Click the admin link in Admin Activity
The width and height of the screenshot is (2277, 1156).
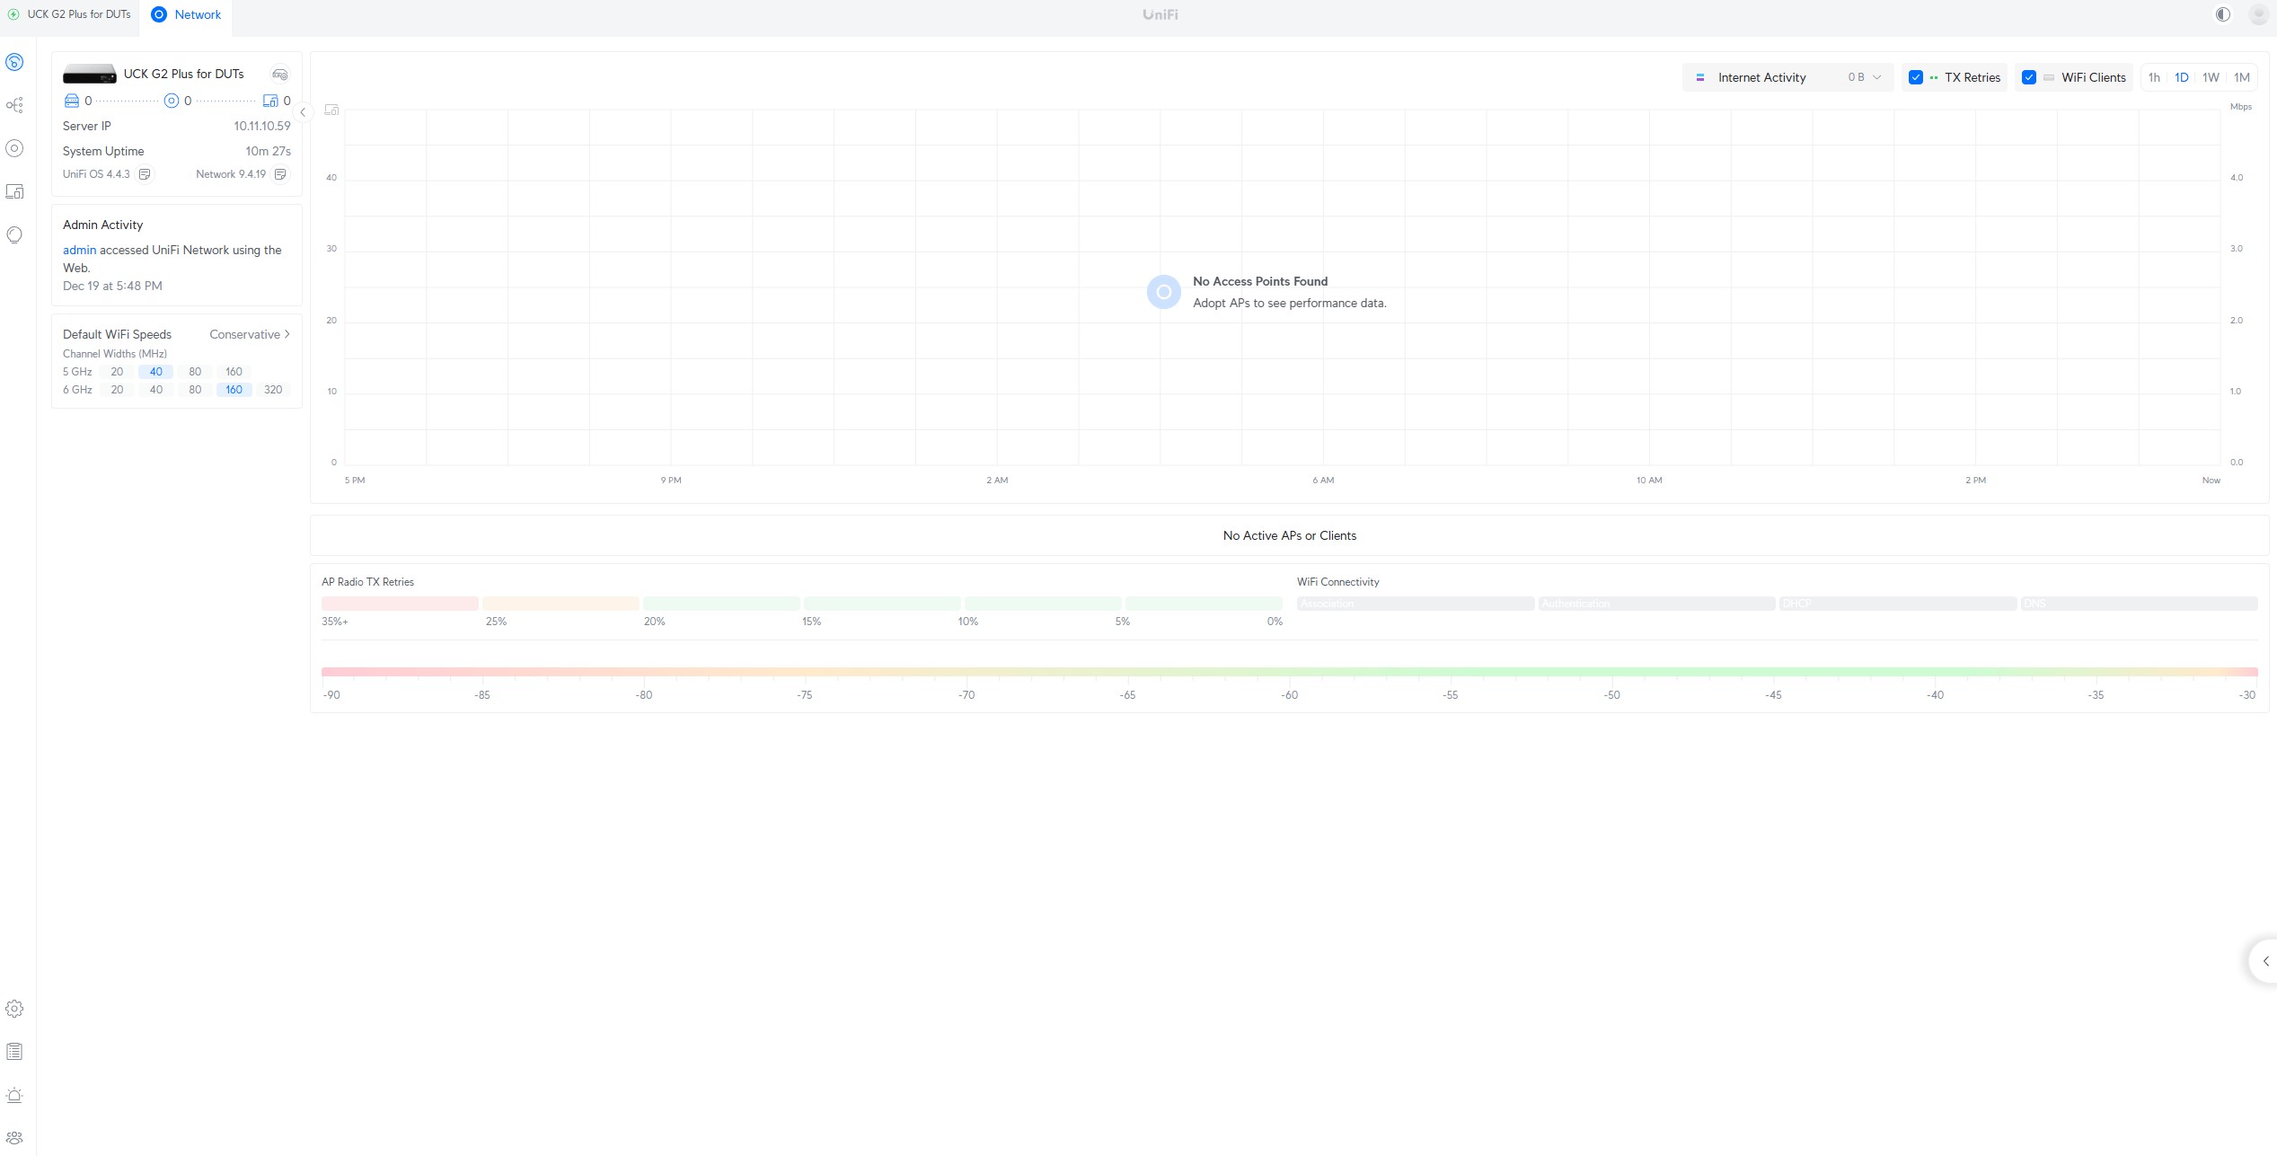tap(79, 250)
